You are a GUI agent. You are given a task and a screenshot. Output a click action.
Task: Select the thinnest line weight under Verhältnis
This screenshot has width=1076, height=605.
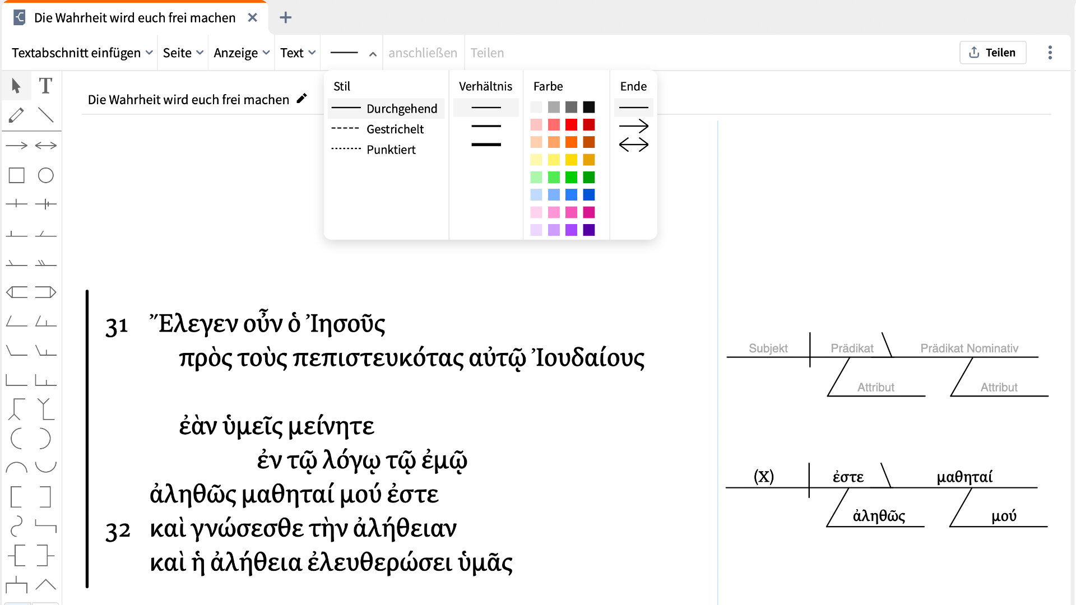(486, 108)
